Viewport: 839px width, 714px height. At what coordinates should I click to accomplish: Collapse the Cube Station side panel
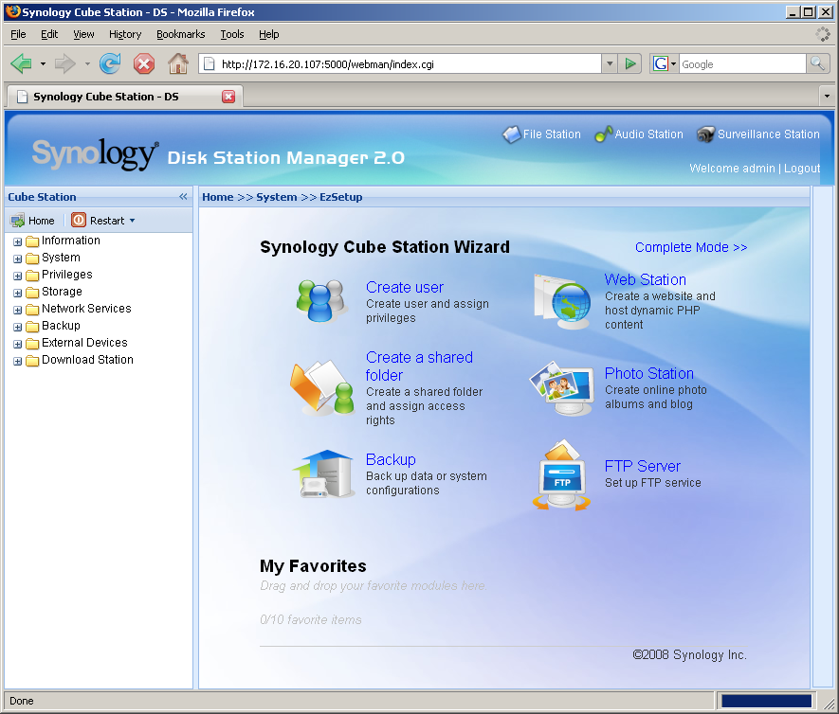183,197
